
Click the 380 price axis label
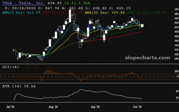(176, 36)
